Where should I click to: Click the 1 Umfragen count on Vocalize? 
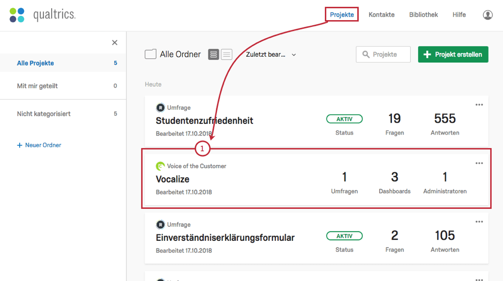[x=344, y=177]
